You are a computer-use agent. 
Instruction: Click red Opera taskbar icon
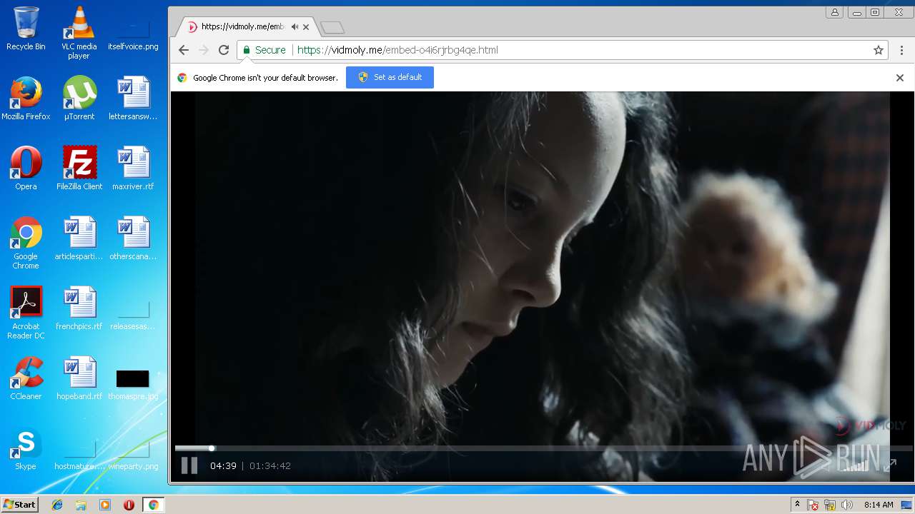(x=129, y=505)
